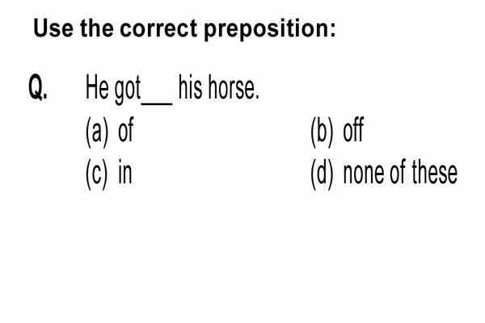Click the blank underline in the sentence
This screenshot has width=485, height=323.
157,104
